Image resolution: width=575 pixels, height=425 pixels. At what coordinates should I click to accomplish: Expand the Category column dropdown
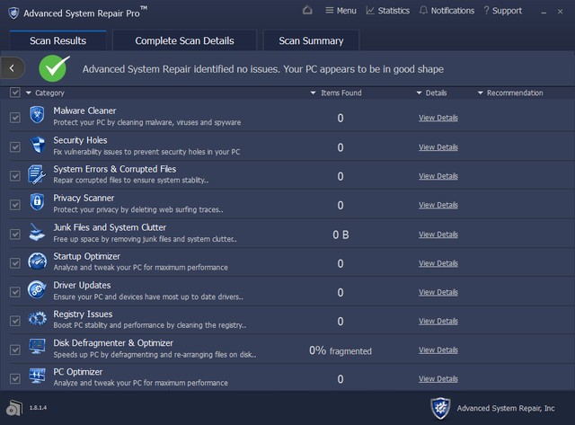pyautogui.click(x=29, y=93)
